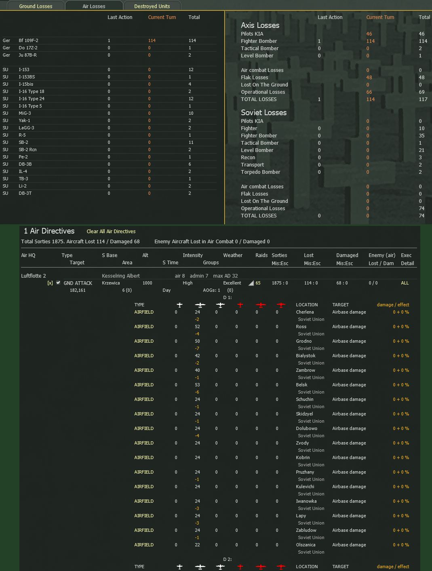This screenshot has width=432, height=571.
Task: Click the Zambrow location name
Action: coord(306,370)
